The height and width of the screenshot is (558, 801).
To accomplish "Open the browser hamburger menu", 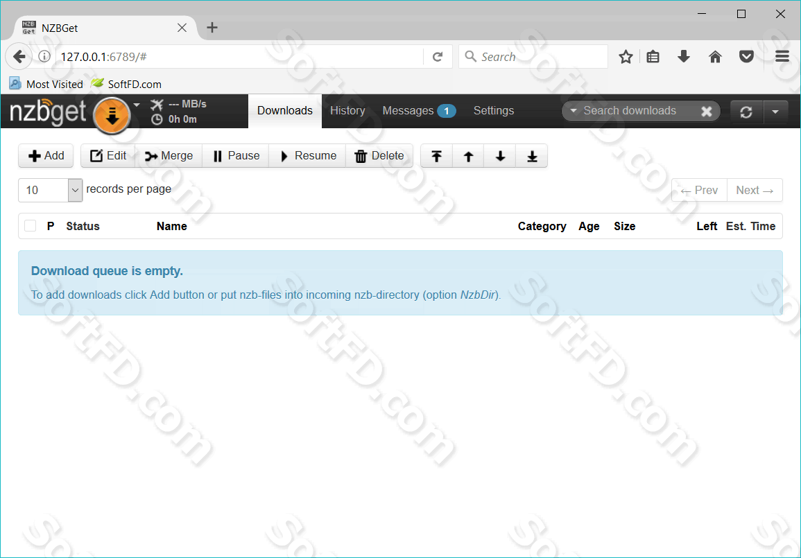I will (x=782, y=57).
